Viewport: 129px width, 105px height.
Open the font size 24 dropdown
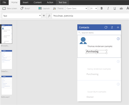point(93,8)
